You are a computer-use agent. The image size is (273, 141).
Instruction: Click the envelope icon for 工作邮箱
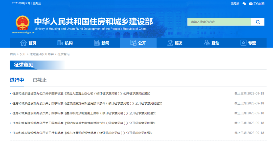pos(251,4)
